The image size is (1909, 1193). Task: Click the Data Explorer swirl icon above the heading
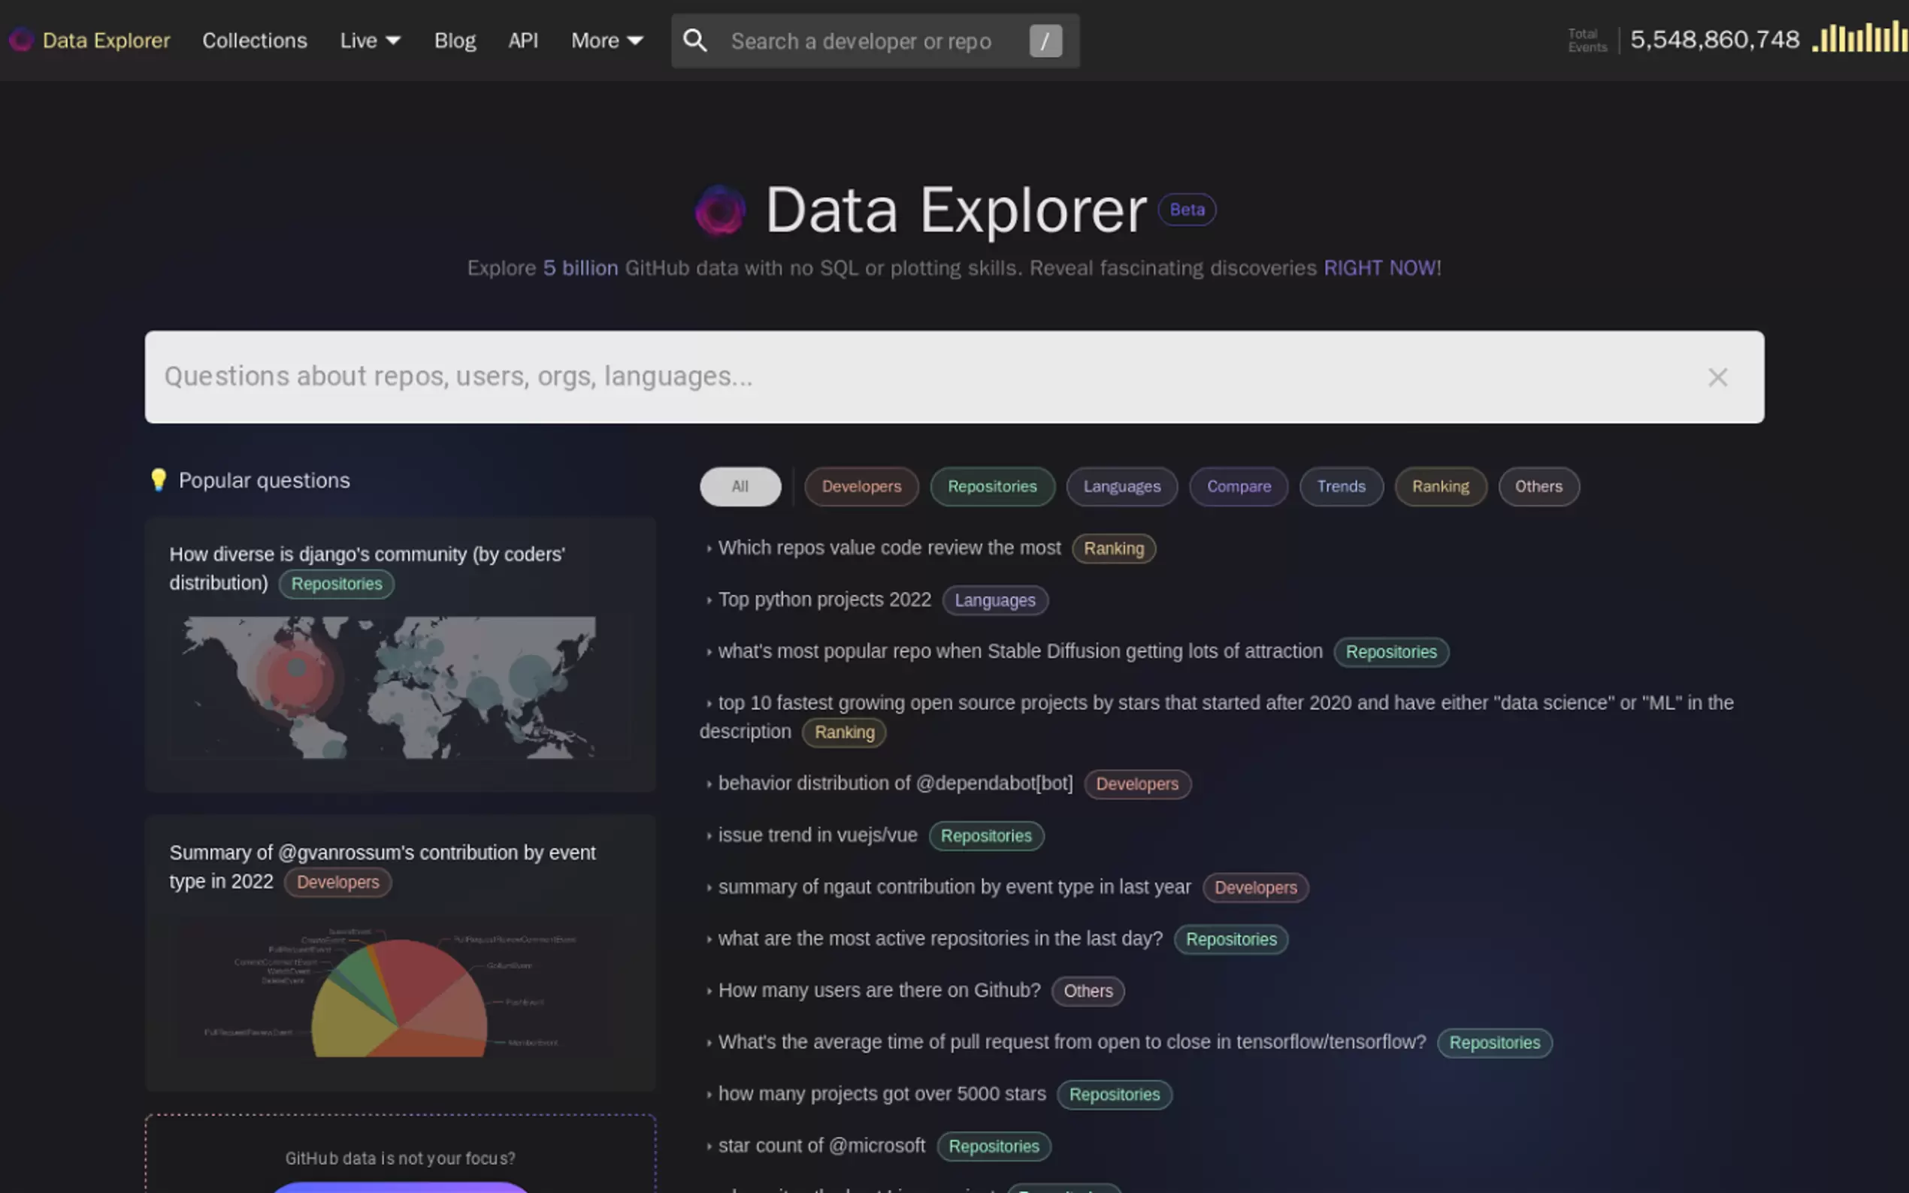(x=719, y=209)
